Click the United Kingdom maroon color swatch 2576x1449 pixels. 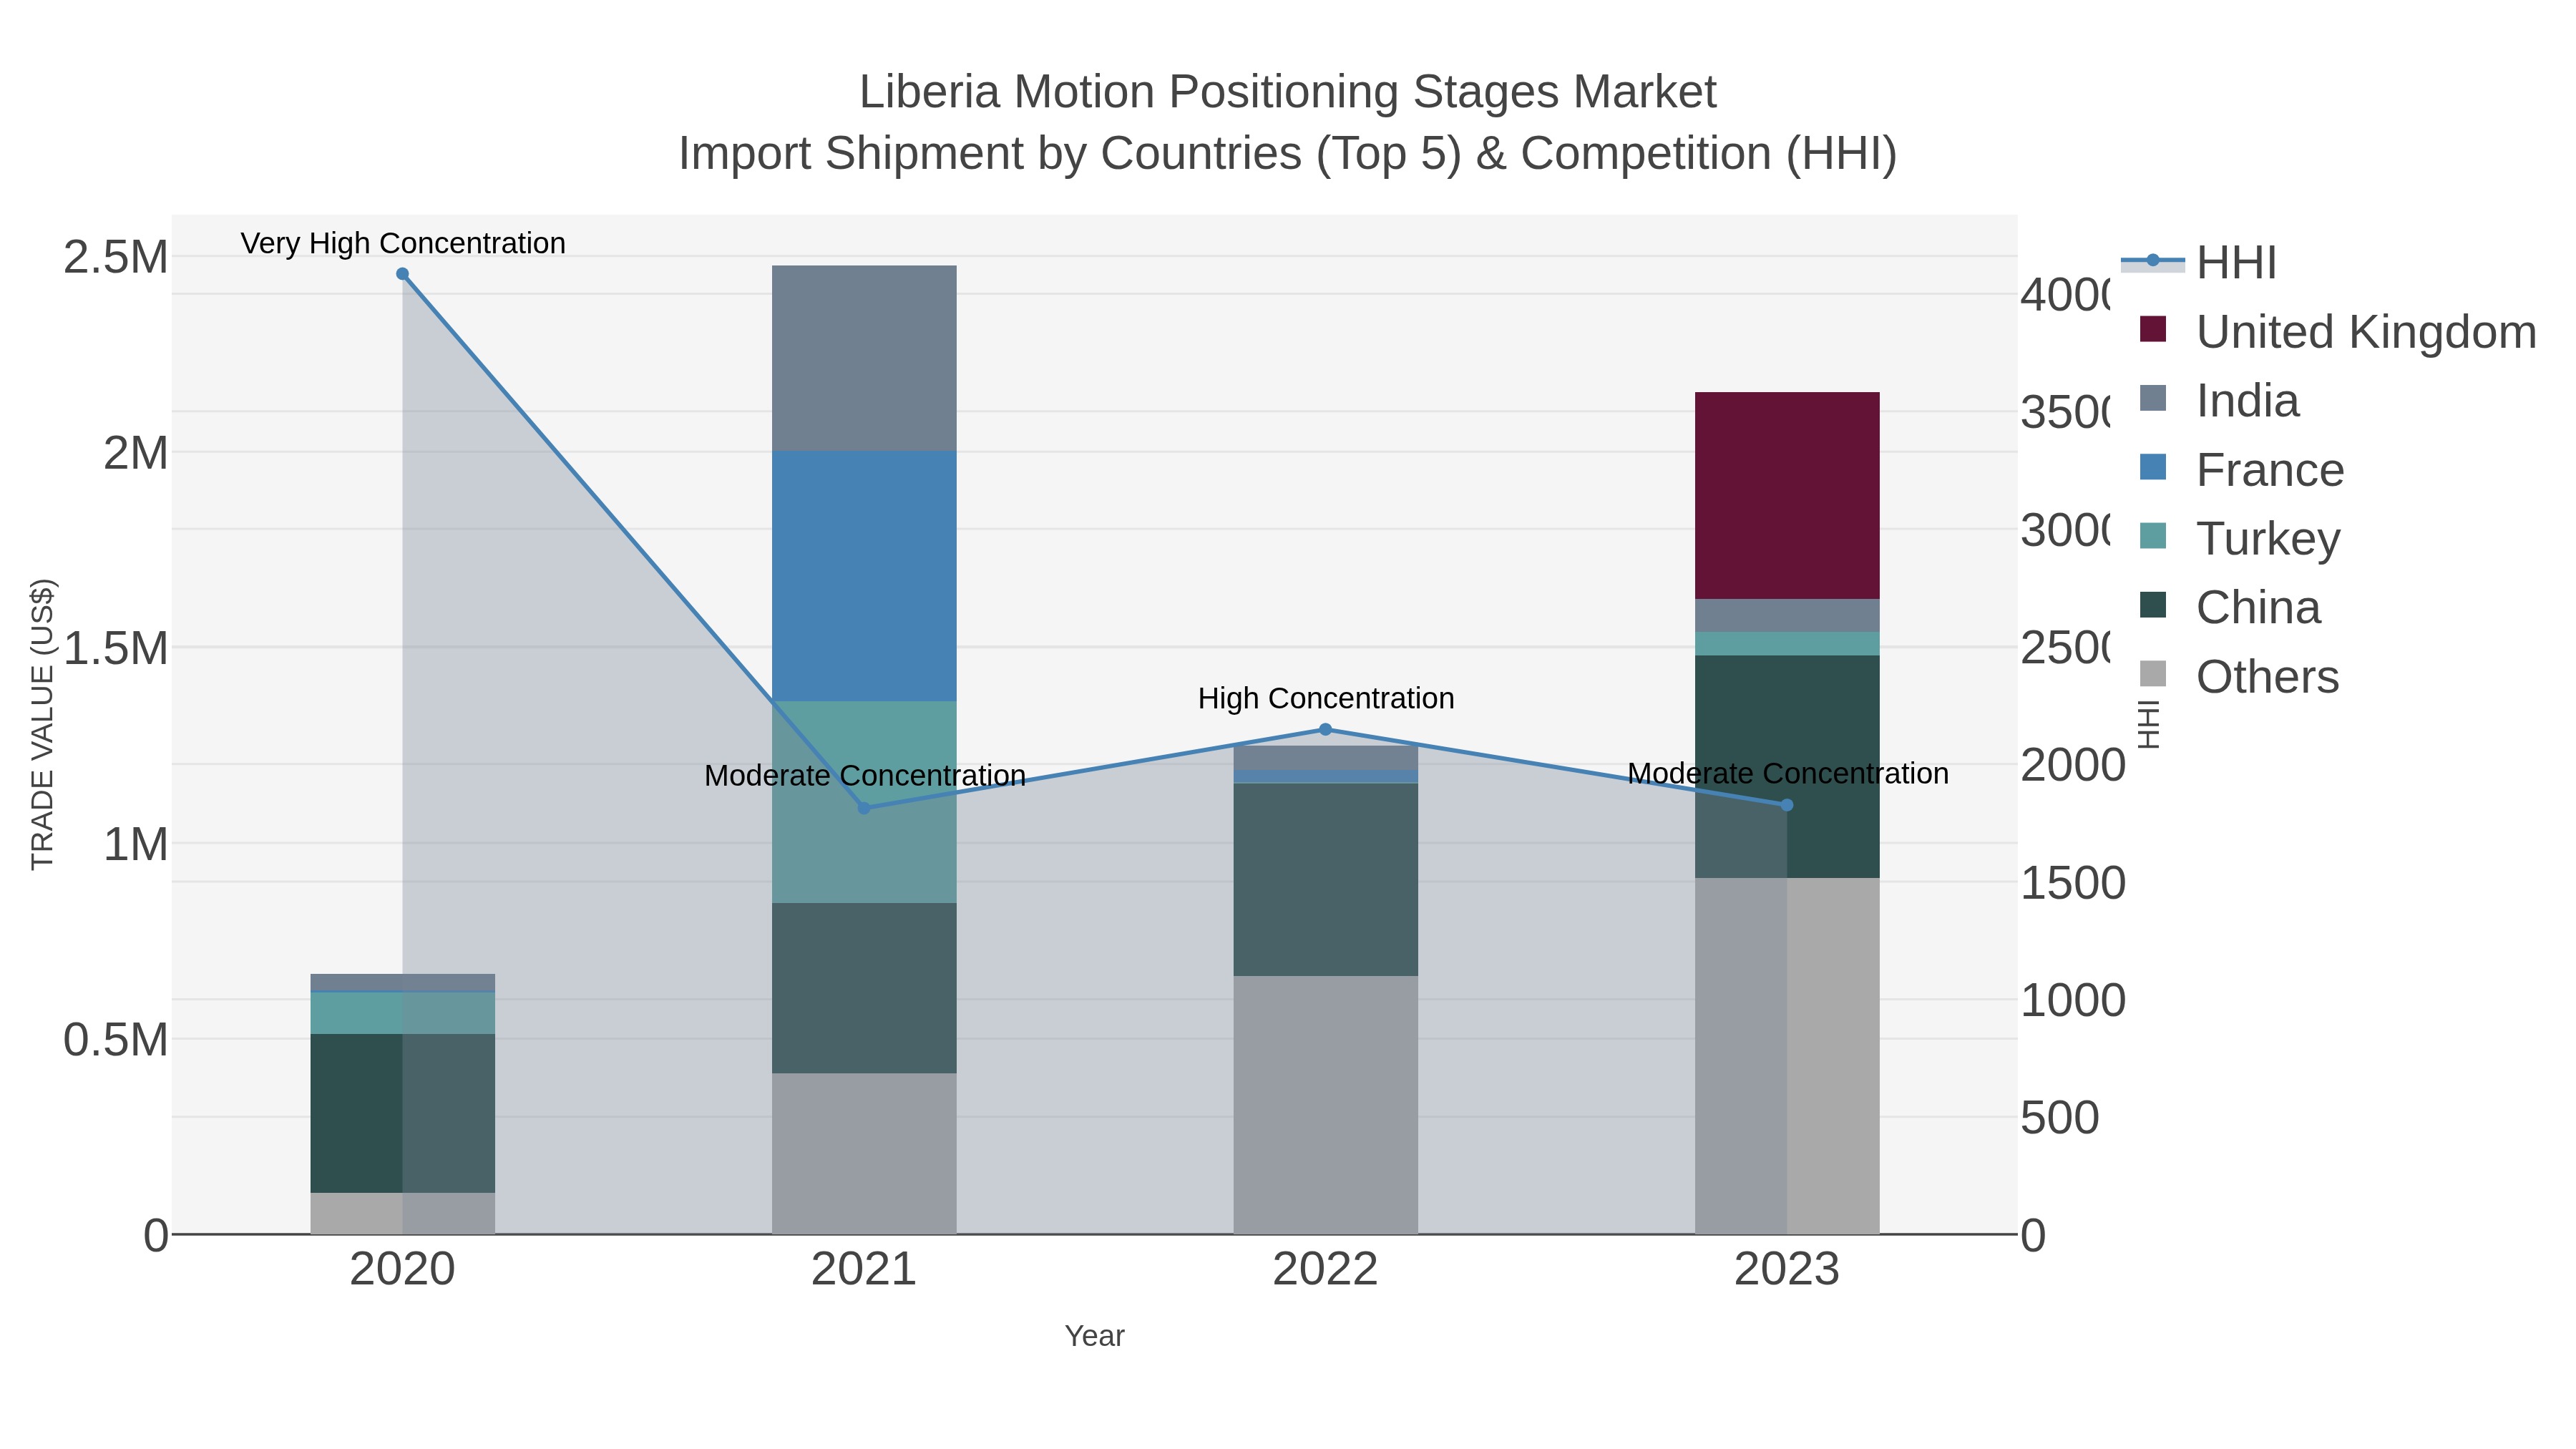pyautogui.click(x=2153, y=329)
